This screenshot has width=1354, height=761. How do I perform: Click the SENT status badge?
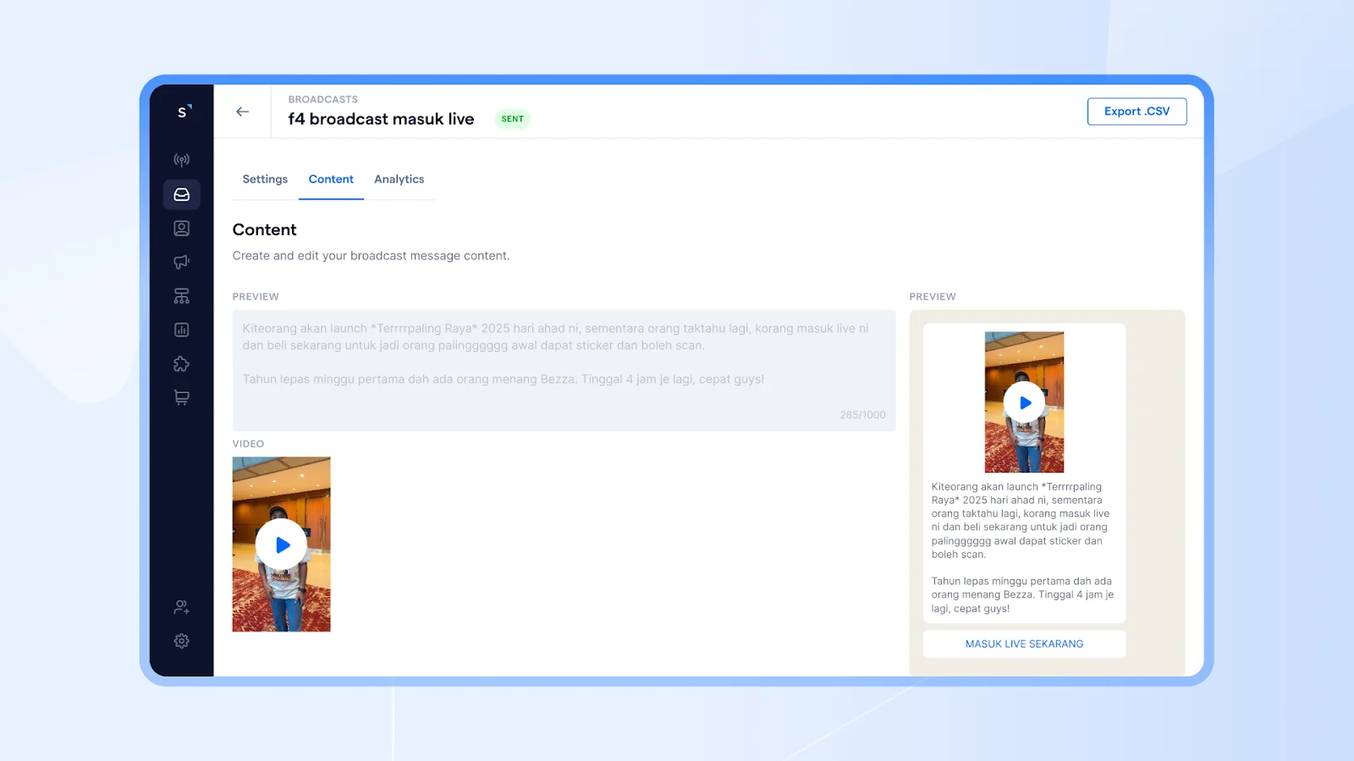pyautogui.click(x=512, y=119)
